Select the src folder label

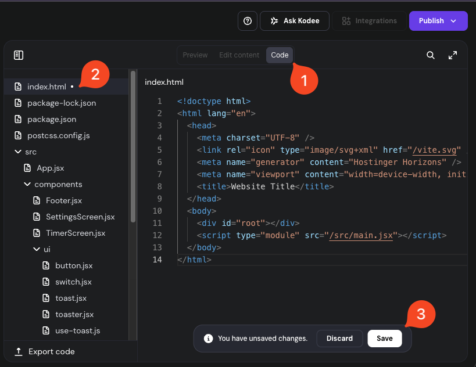tap(31, 152)
